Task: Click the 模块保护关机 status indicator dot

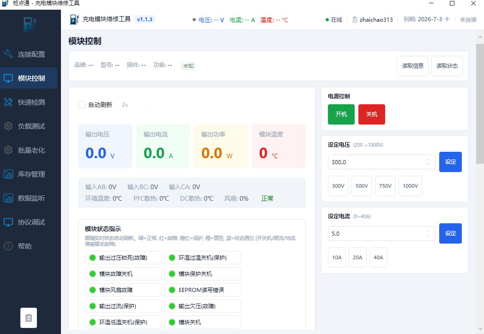Action: pos(172,274)
